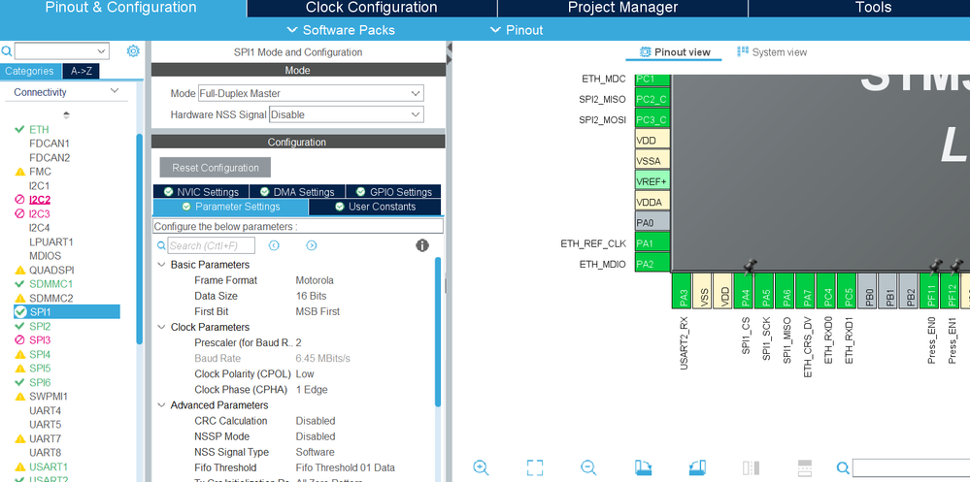
Task: Click the pushpin on pin PA4
Action: click(750, 267)
